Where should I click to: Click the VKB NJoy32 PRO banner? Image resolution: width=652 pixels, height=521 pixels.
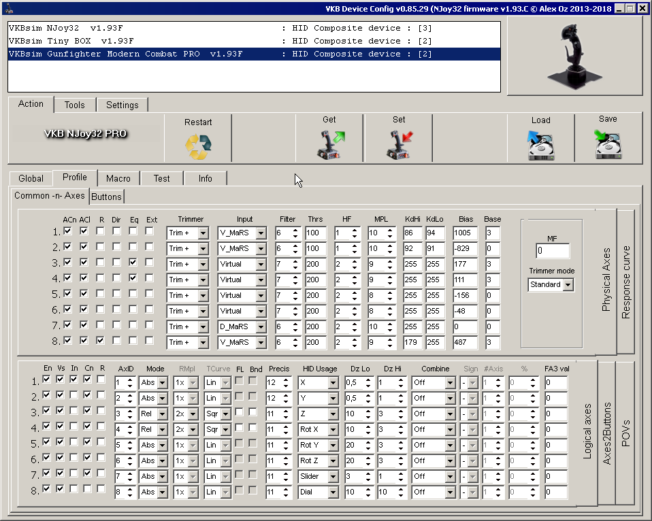[85, 134]
